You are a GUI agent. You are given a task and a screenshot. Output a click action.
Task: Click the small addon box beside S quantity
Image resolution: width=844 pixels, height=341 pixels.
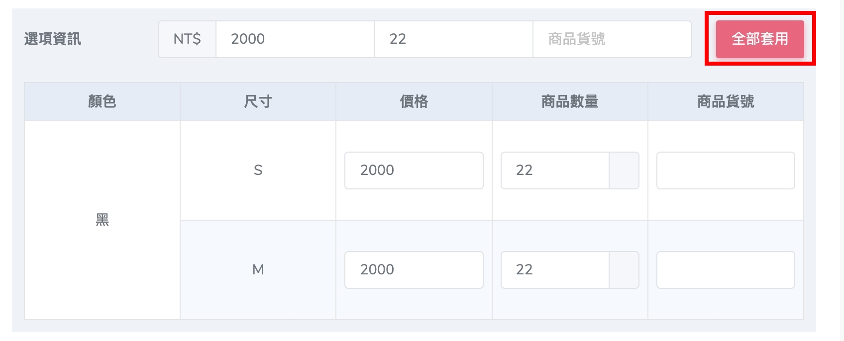[x=624, y=170]
